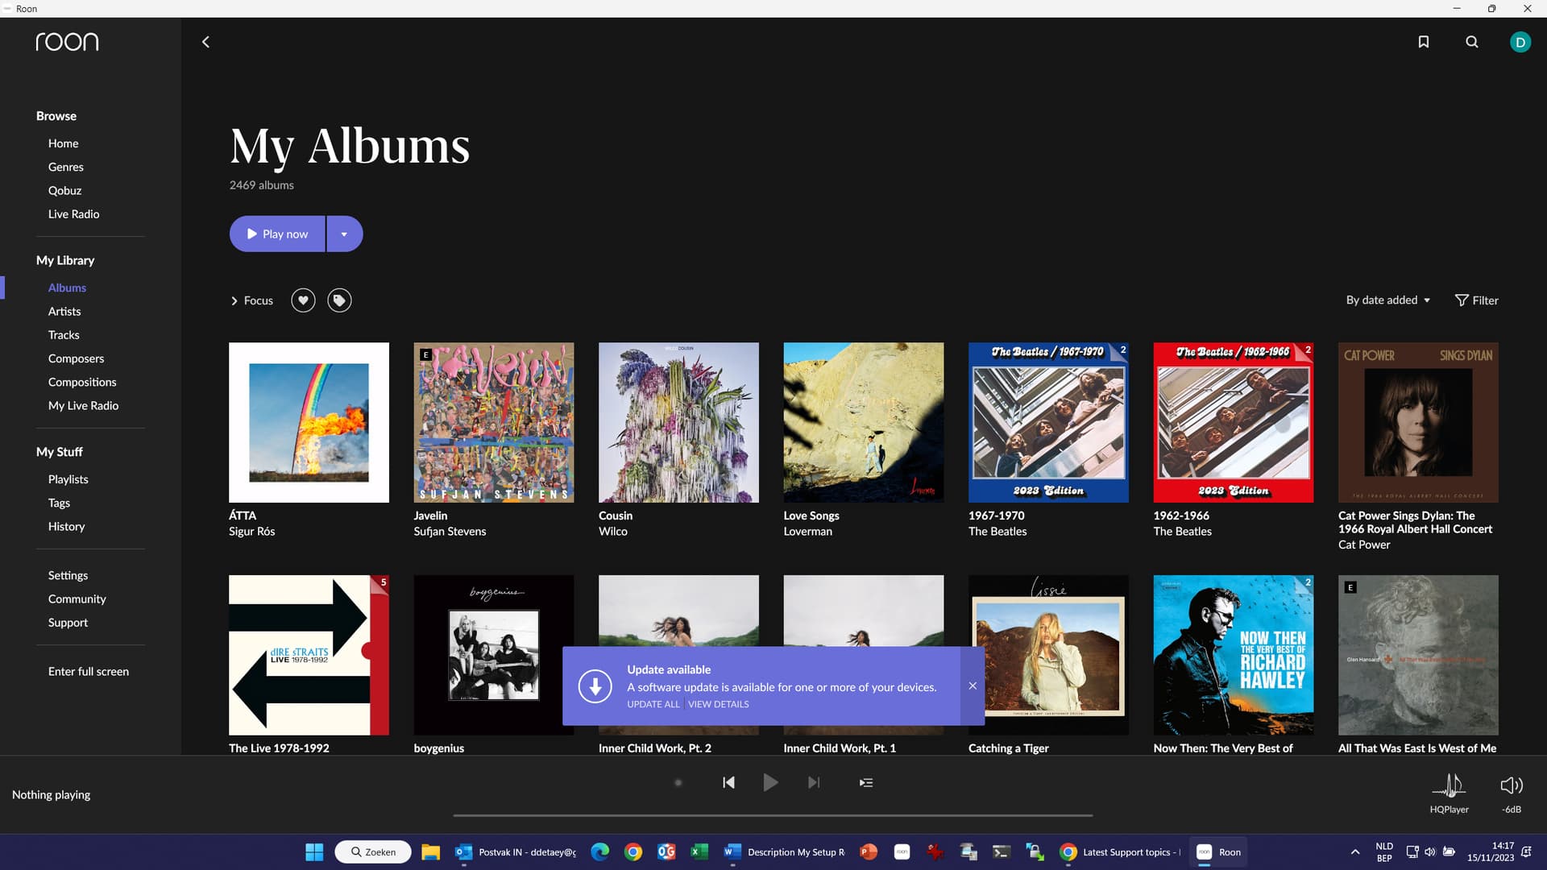Click the taskbar Zoeken search box
Screen dimensions: 1547x870
click(373, 852)
